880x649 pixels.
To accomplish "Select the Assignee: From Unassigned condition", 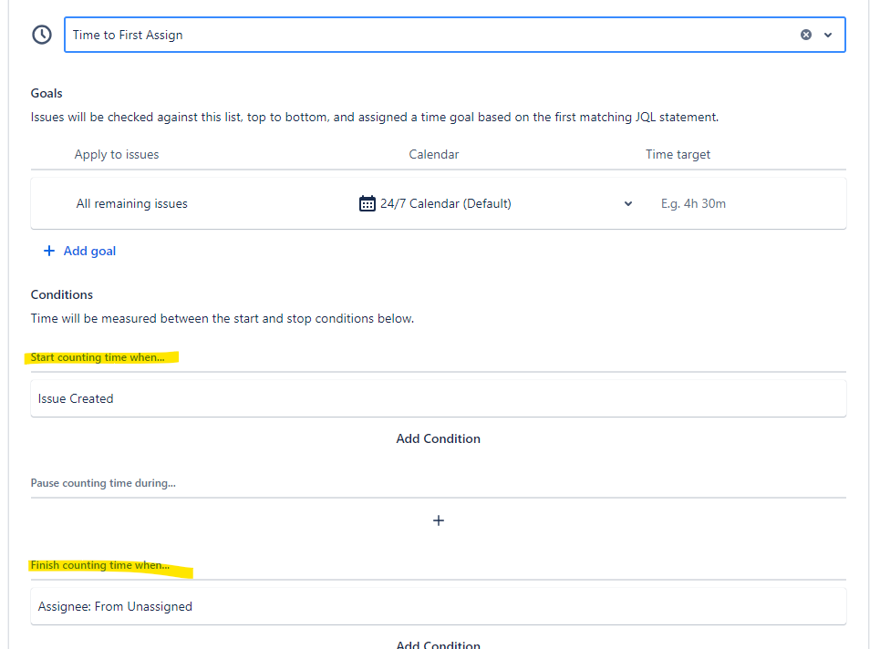I will pyautogui.click(x=115, y=605).
